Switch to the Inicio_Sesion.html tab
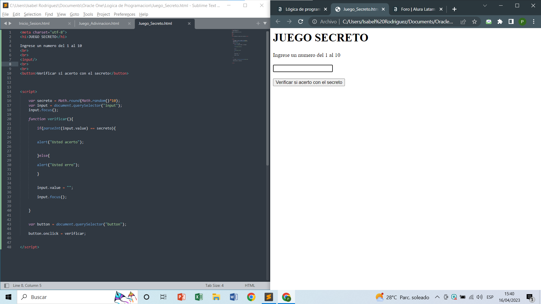 click(34, 23)
